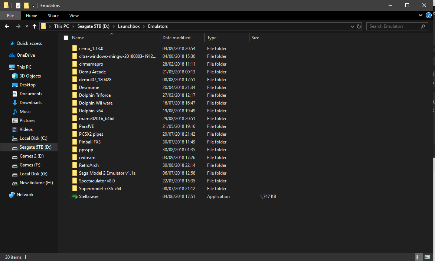
Task: Navigate to Seagate 5TB (D:) breadcrumb
Action: [93, 26]
